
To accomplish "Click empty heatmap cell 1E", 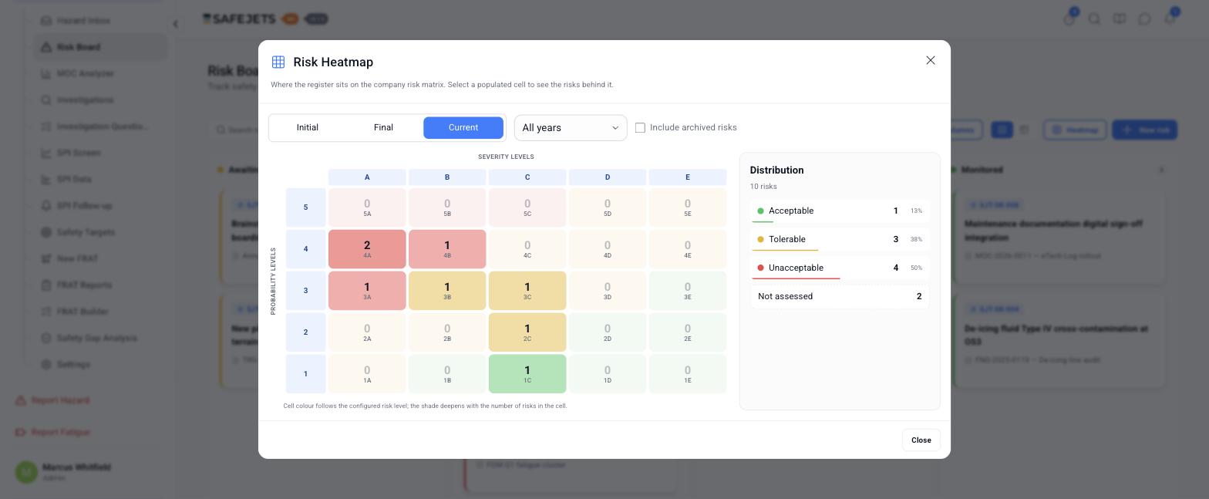I will (688, 374).
